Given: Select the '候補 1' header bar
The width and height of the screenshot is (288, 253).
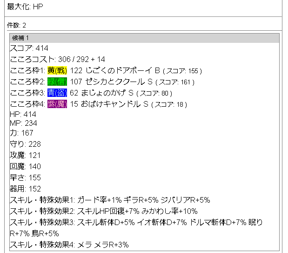Looking at the screenshot, I should pos(144,38).
